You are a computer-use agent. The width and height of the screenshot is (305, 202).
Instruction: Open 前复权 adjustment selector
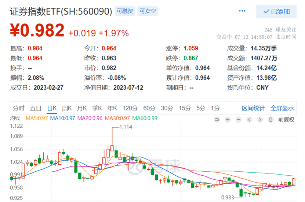coord(286,120)
